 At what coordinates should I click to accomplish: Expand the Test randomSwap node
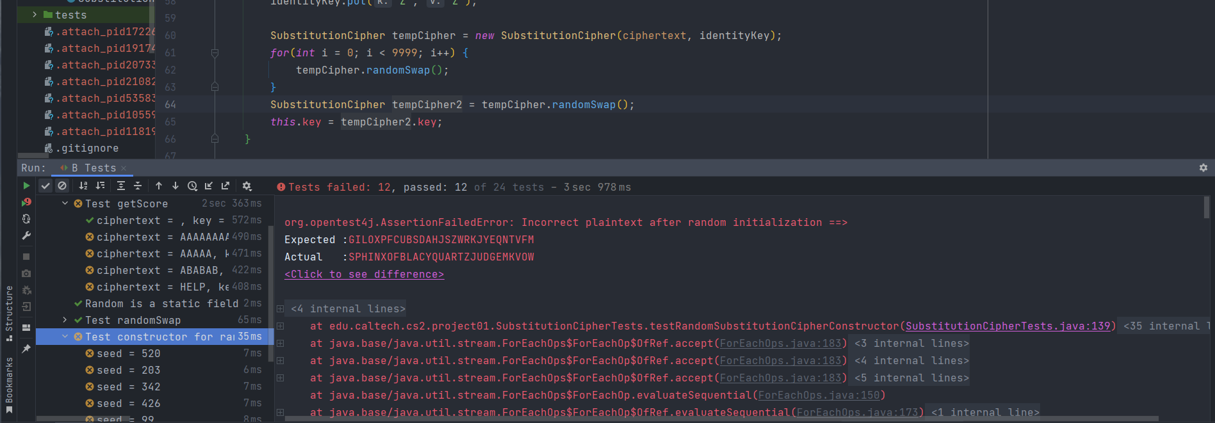65,320
